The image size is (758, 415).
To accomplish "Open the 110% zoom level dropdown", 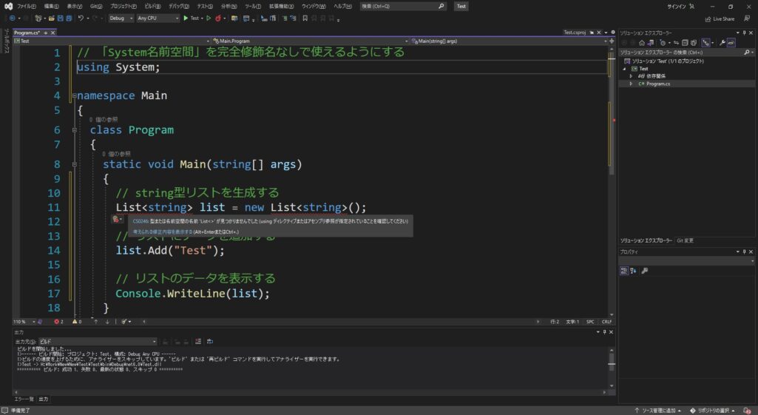I will [24, 322].
